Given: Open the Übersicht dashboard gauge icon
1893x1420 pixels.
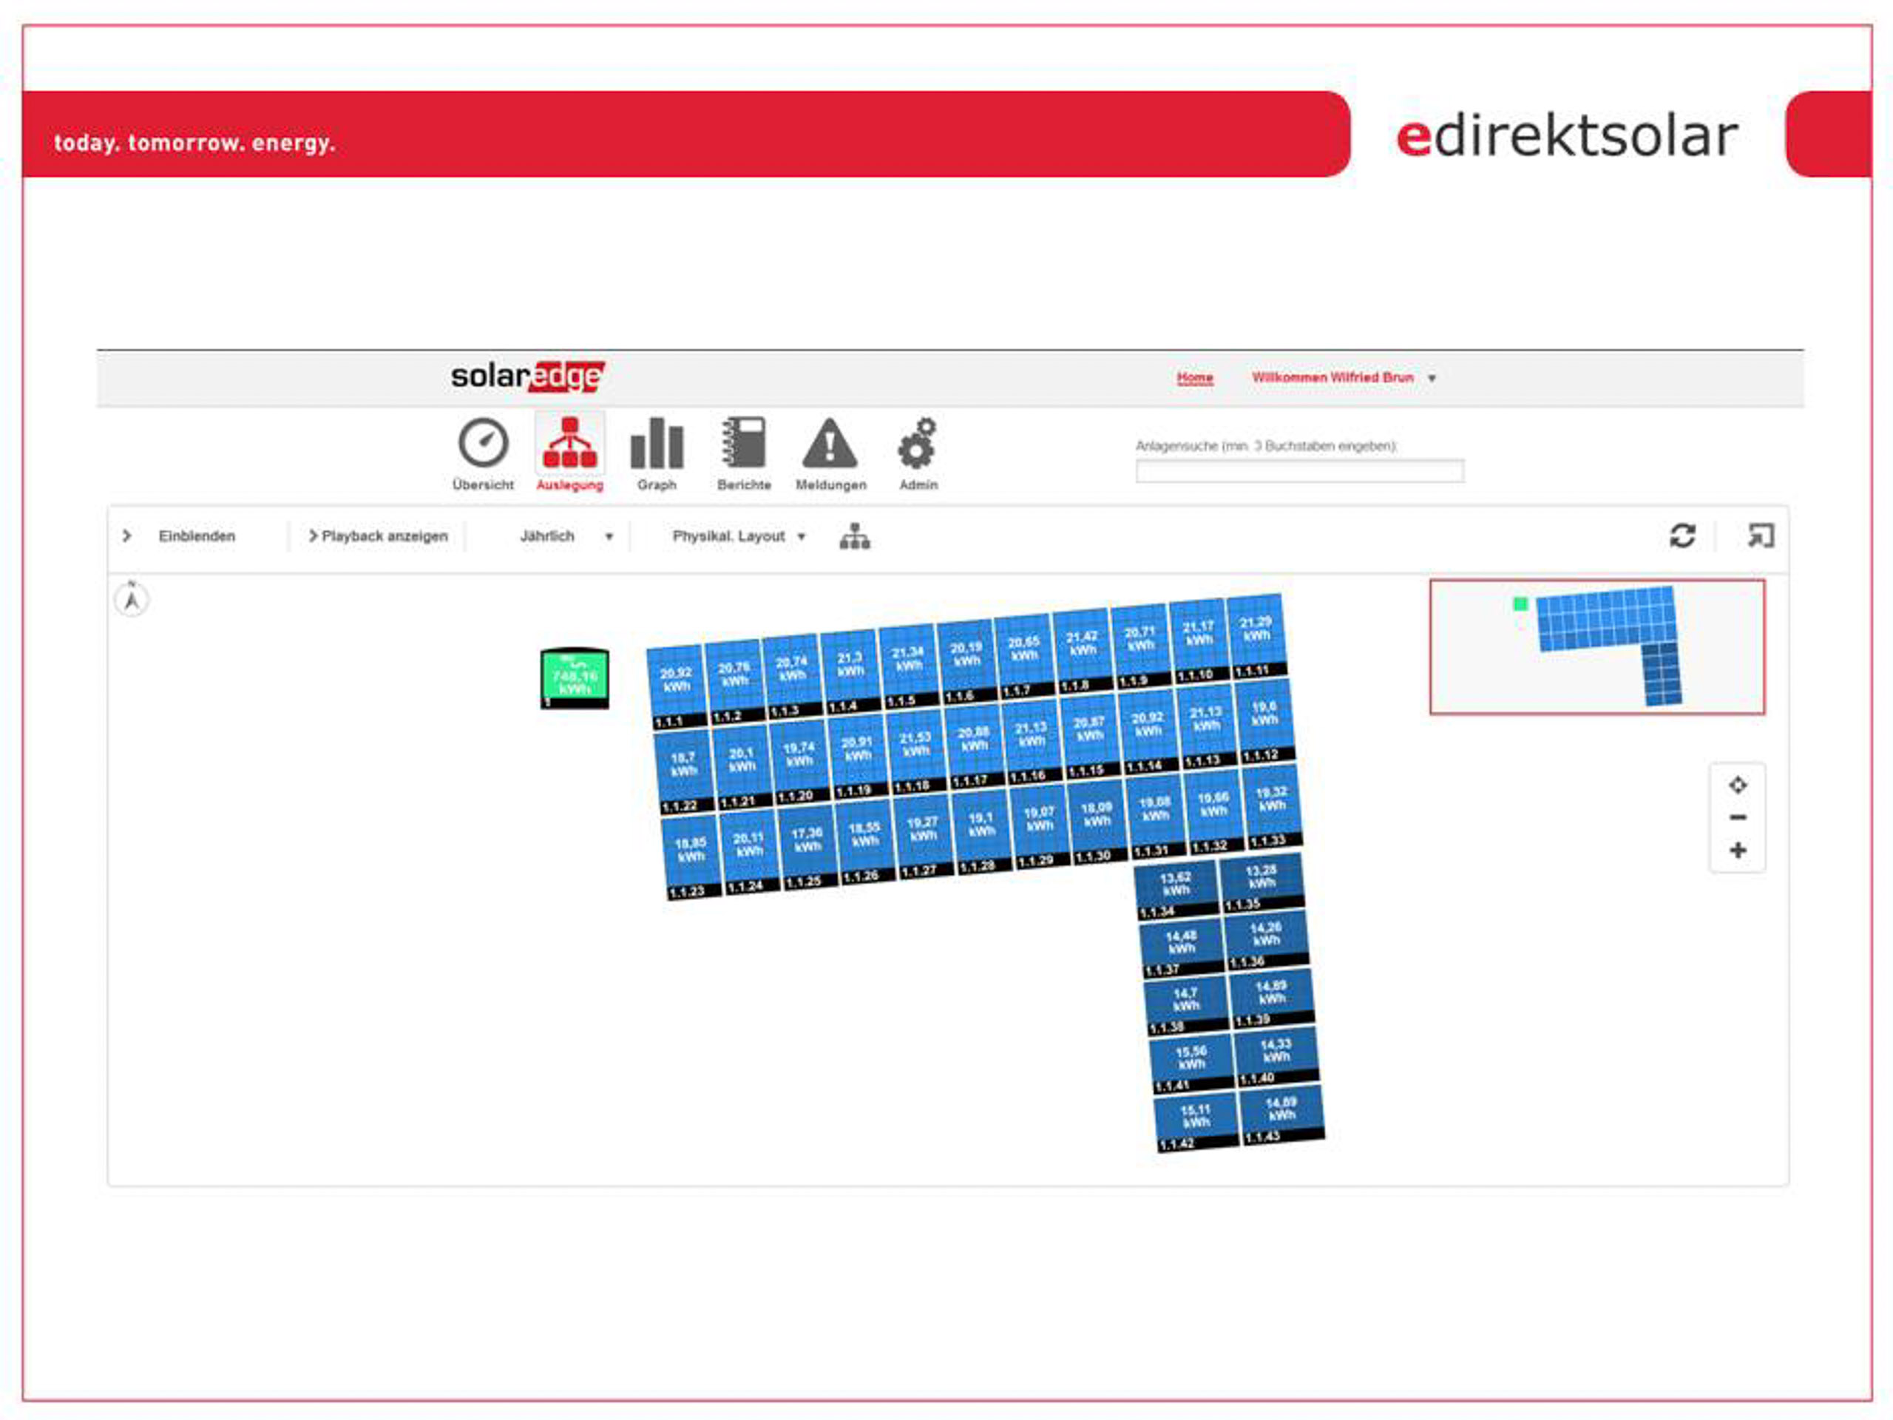Looking at the screenshot, I should pos(483,442).
